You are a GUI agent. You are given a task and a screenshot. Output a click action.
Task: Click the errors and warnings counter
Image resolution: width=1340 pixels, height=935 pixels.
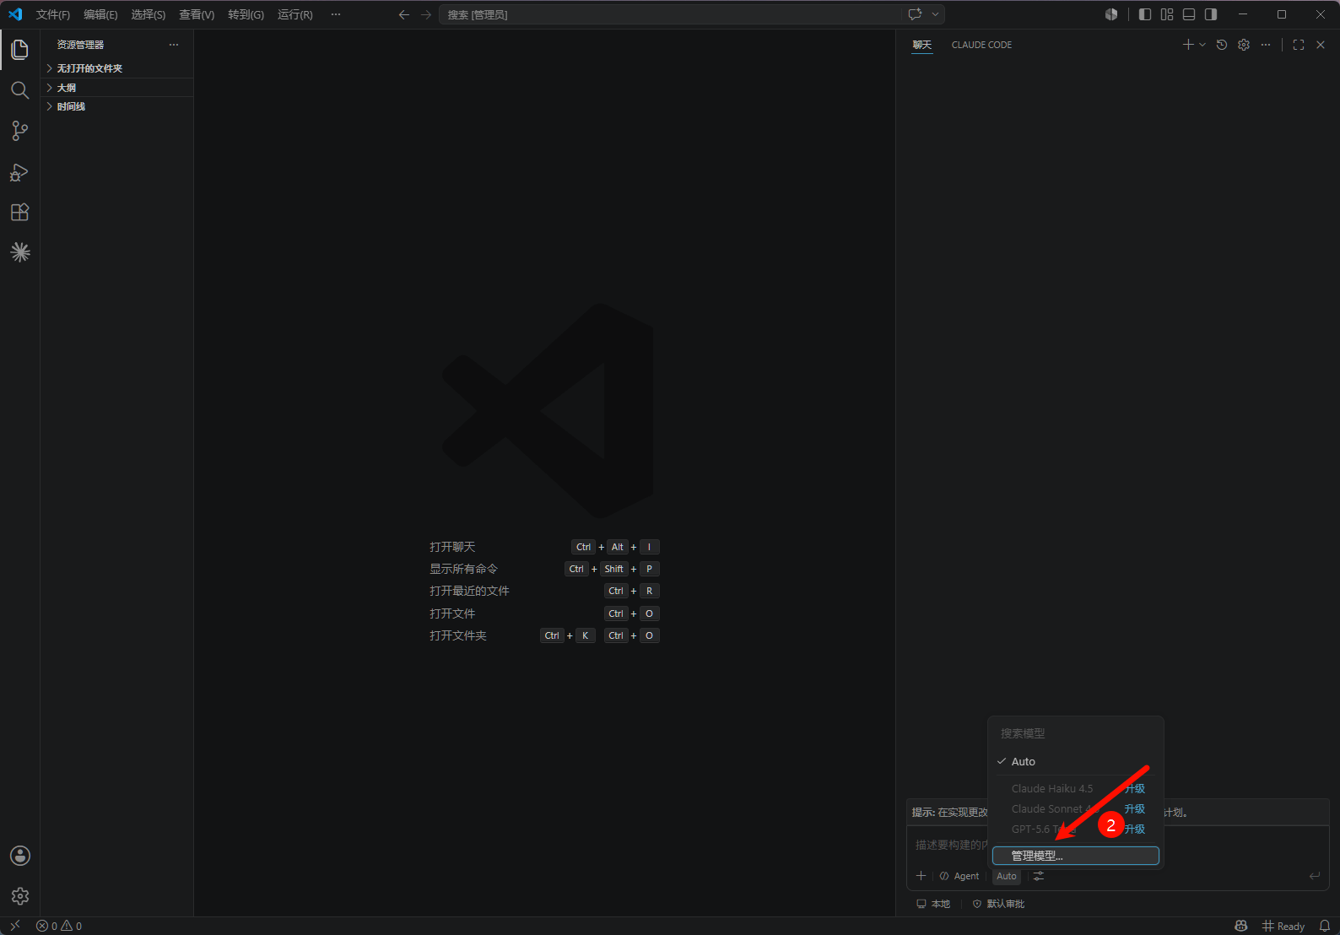(59, 926)
